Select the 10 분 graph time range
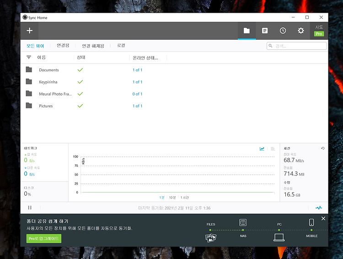Image resolution: width=343 pixels, height=259 pixels. tap(172, 198)
